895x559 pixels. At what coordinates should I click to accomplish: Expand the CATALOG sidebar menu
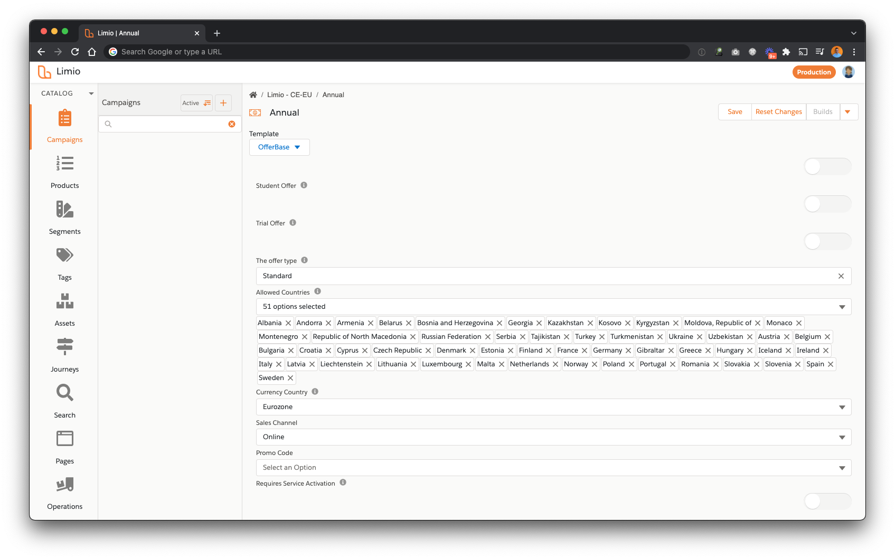coord(91,93)
